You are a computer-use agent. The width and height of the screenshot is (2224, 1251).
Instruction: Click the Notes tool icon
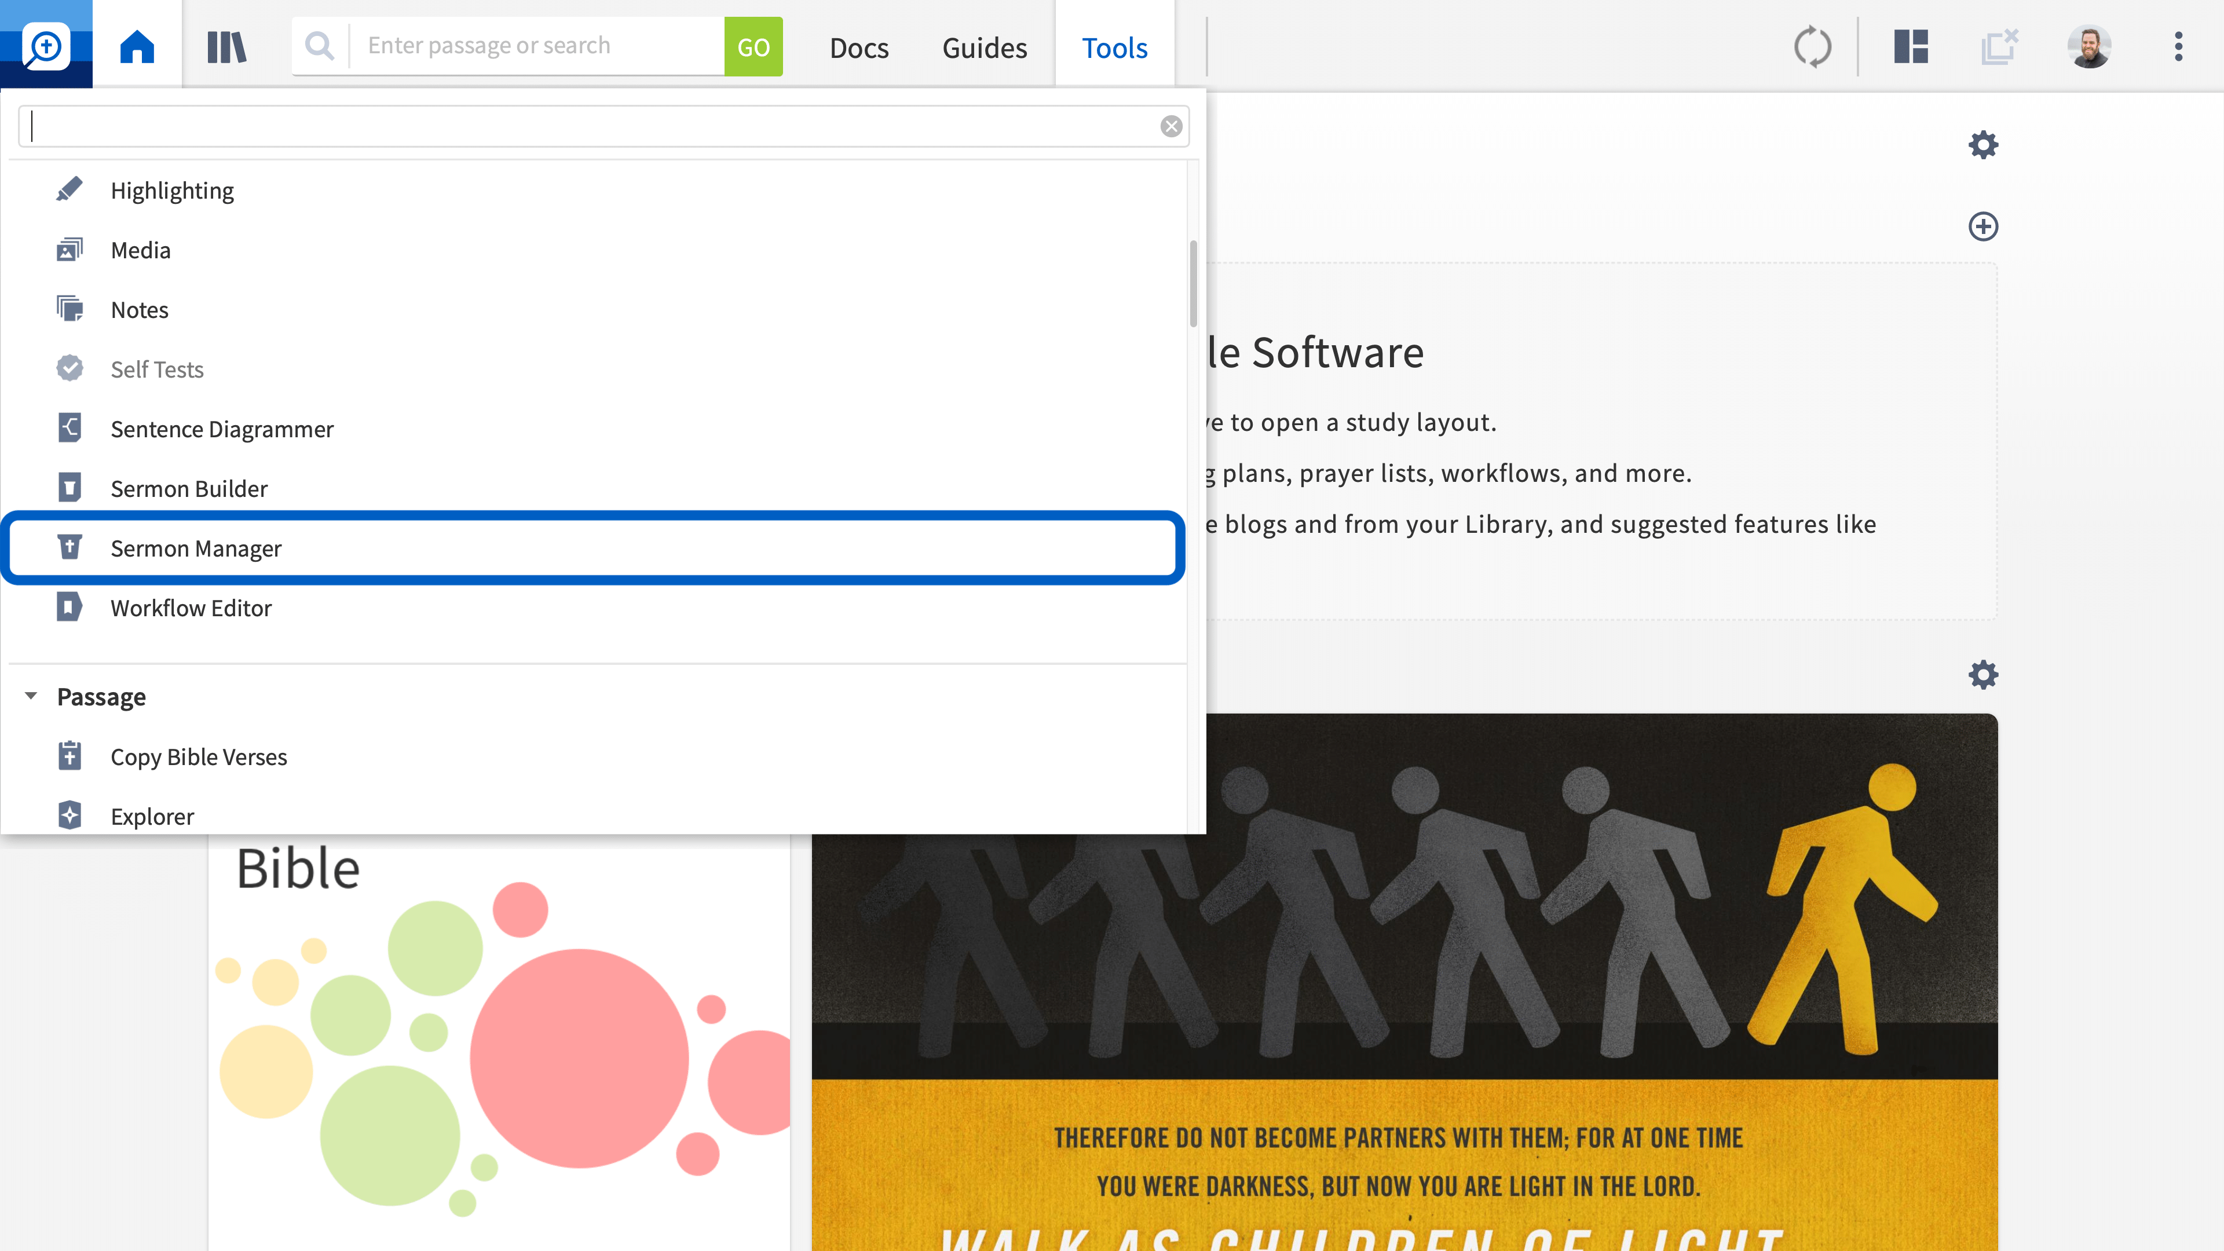[69, 309]
